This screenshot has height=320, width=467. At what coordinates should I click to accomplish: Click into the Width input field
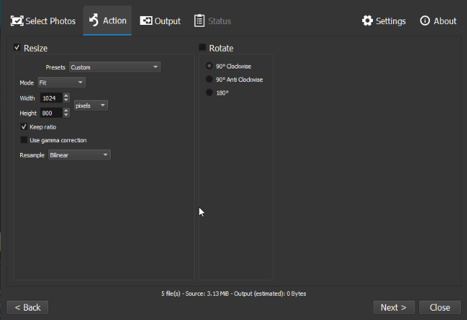[x=50, y=99]
